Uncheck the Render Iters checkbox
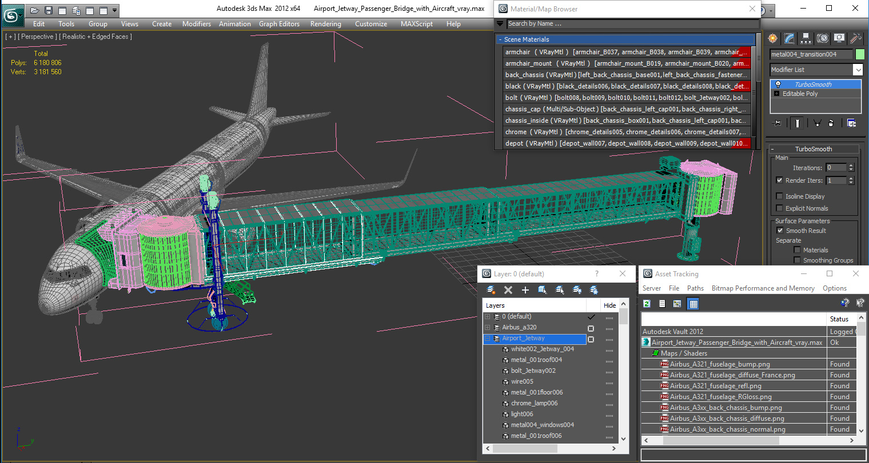Viewport: 869px width, 463px height. coord(779,180)
